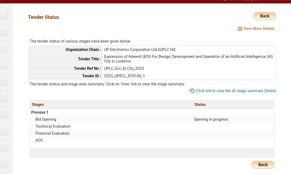Select Tender Ref No value UPLC_EoI_AI City_2023
Image resolution: width=291 pixels, height=174 pixels.
pos(124,68)
